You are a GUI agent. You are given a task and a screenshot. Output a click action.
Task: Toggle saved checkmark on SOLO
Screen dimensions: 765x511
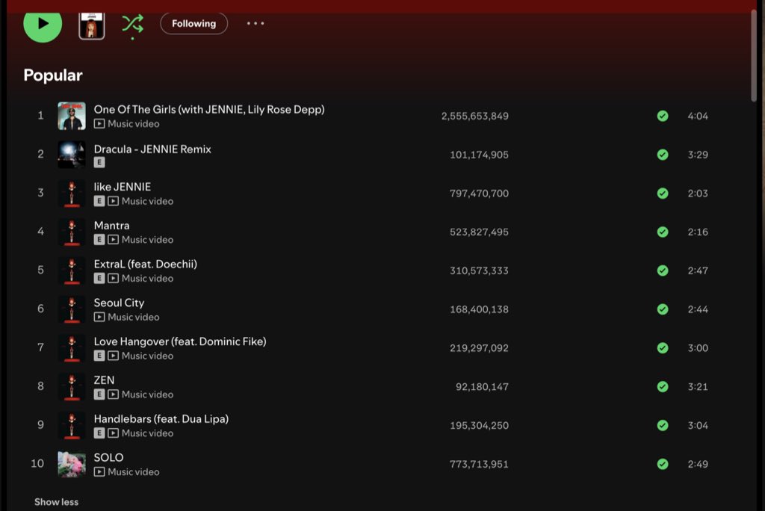point(663,464)
